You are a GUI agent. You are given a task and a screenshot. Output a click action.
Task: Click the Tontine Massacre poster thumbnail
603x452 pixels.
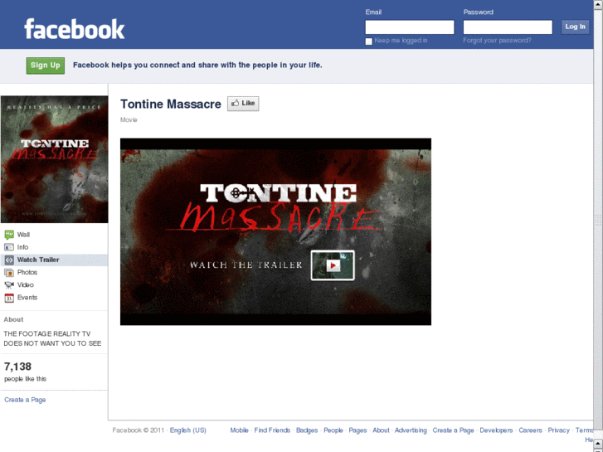[54, 159]
